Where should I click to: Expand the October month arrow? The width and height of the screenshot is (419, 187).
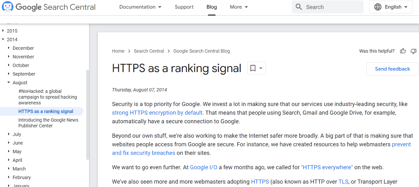(x=9, y=65)
